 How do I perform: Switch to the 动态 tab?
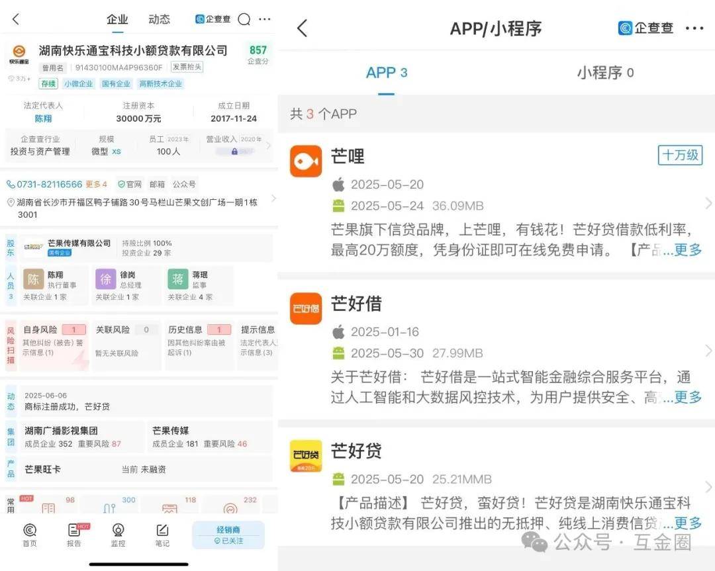[x=159, y=20]
